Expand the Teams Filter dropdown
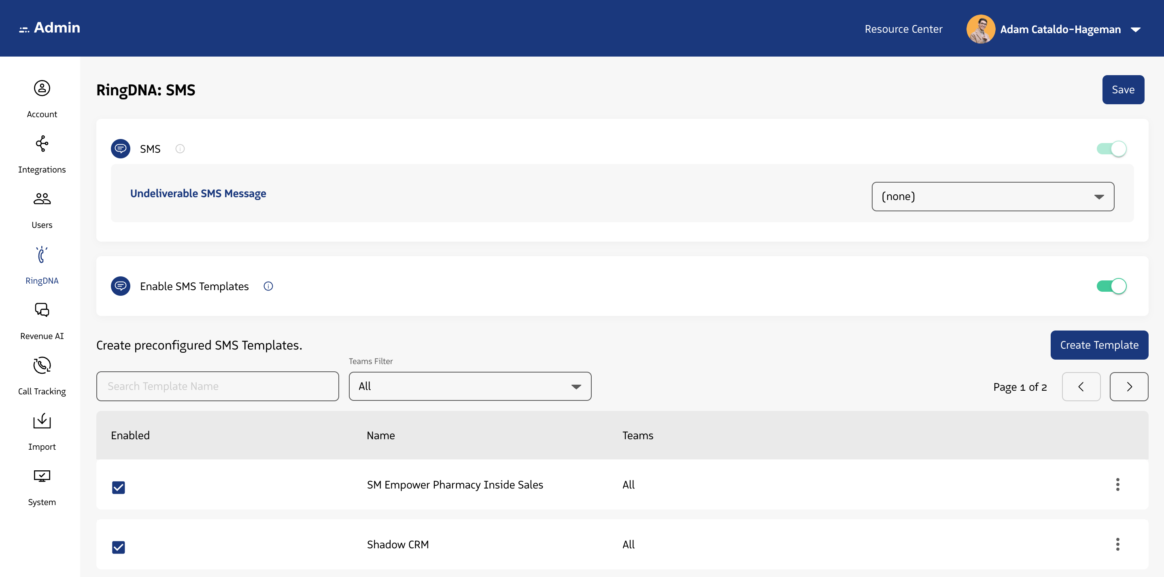The height and width of the screenshot is (577, 1164). 469,386
